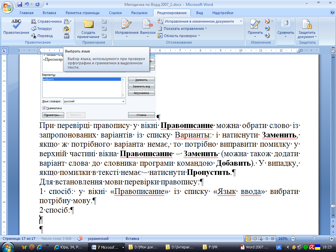This screenshot has height=252, width=336.
Task: Go to previous change icon
Action: point(267,29)
